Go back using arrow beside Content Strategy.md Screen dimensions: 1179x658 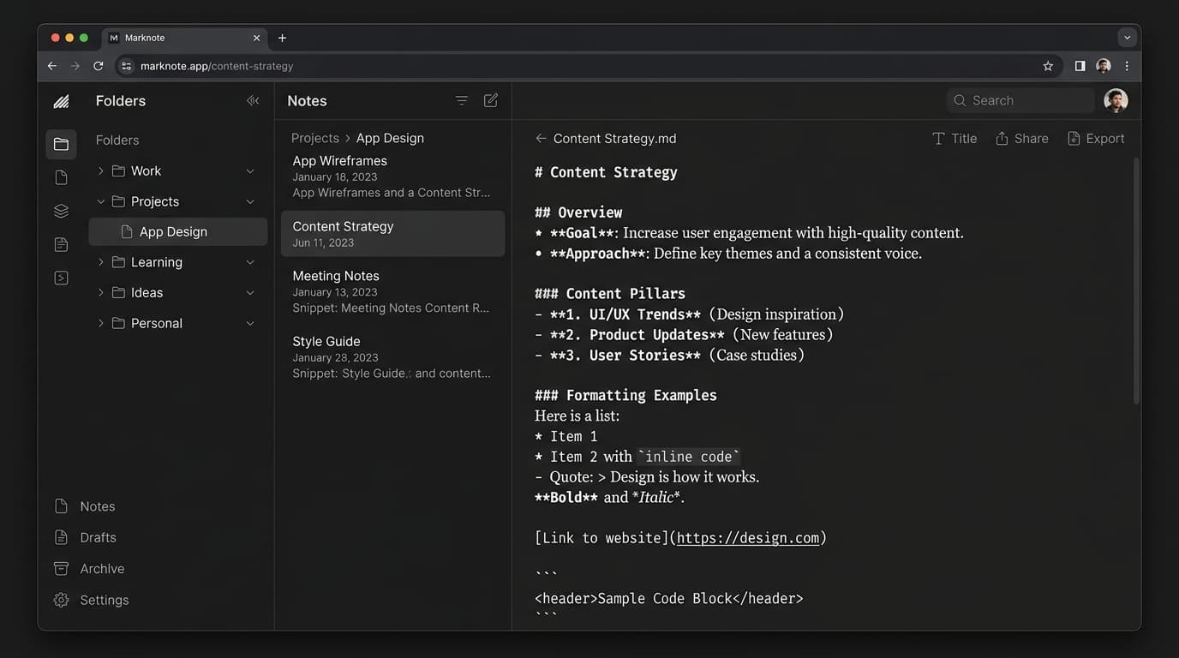pos(541,138)
